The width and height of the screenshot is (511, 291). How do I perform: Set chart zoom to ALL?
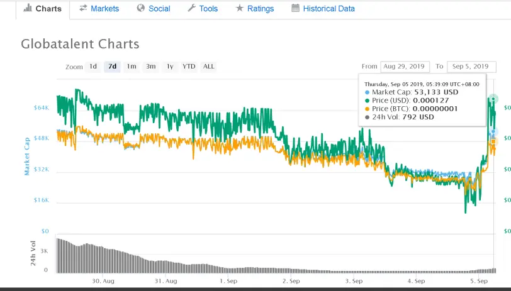(208, 67)
